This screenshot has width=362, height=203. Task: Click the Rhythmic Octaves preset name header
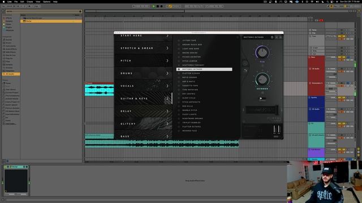click(x=253, y=37)
